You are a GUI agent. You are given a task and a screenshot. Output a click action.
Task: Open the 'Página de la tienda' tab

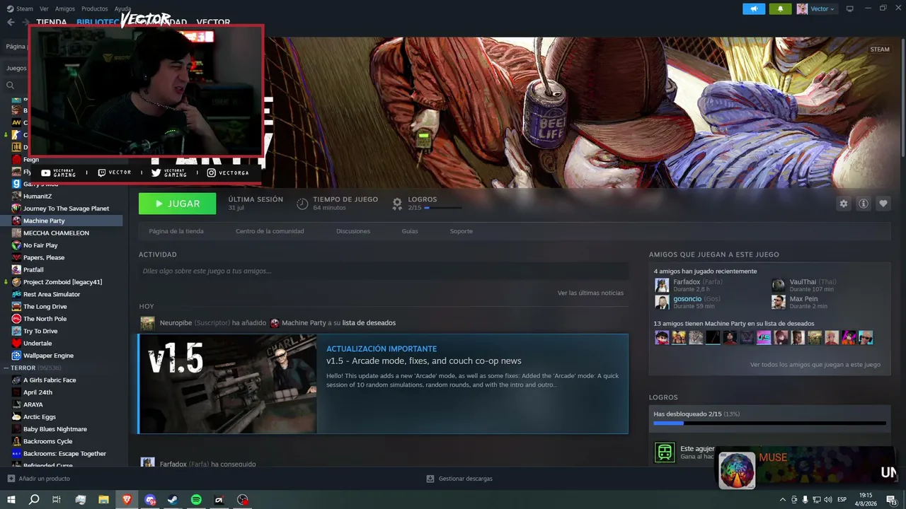(x=176, y=231)
